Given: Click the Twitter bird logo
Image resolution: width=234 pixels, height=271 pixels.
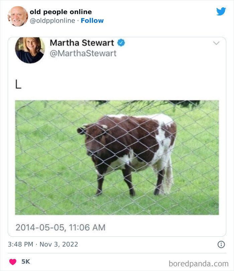Looking at the screenshot, I should point(221,11).
